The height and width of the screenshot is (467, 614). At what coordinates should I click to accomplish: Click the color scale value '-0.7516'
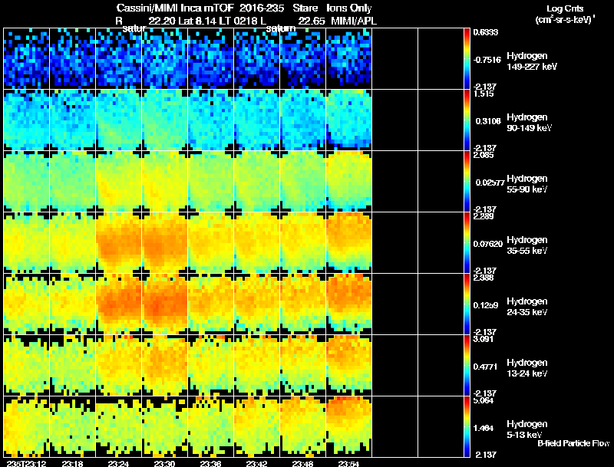pyautogui.click(x=487, y=60)
